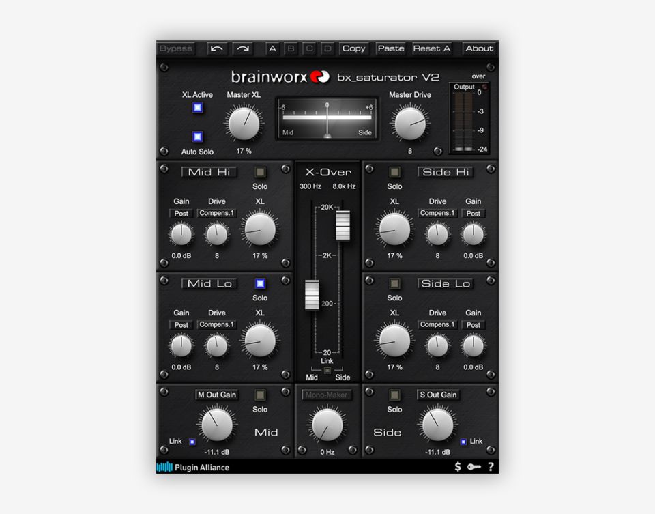Toggle the Mid Lo Solo button
This screenshot has height=514, width=655.
(260, 284)
